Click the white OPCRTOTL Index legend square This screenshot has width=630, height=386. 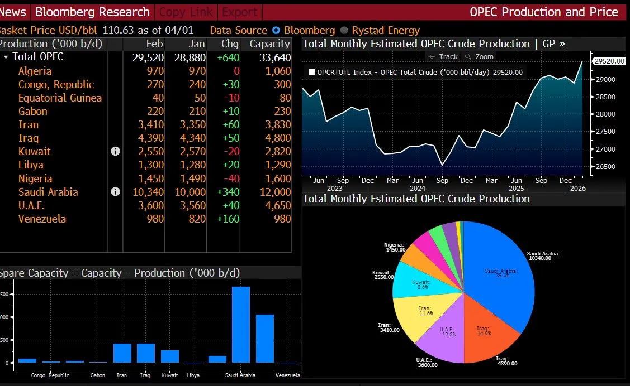tap(311, 72)
